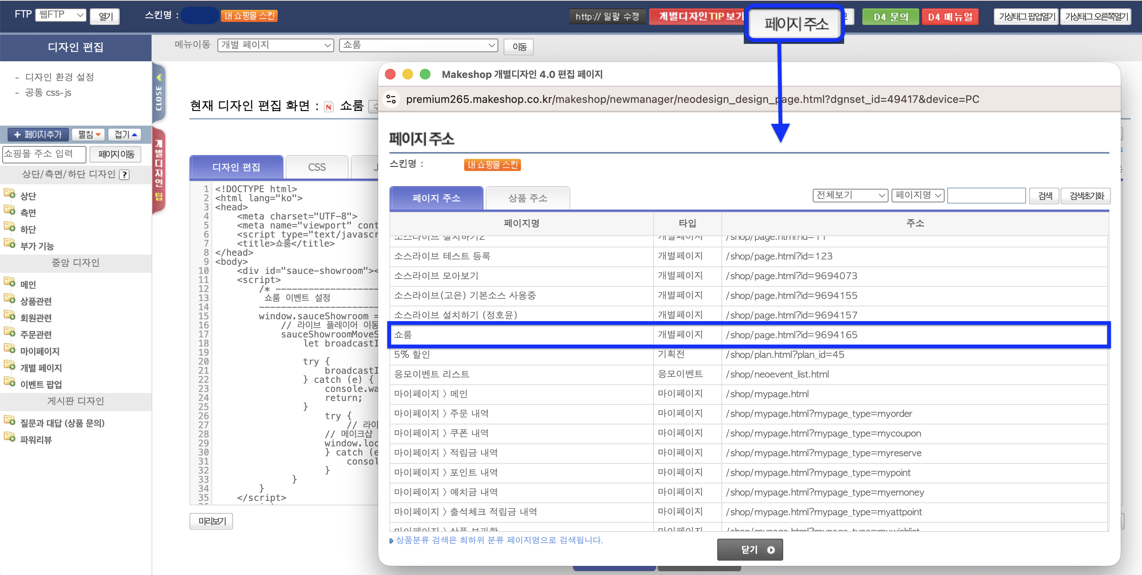Click the 쇼핑몰 주소 입력 field
Screen dimensions: 1142x575
tap(44, 154)
